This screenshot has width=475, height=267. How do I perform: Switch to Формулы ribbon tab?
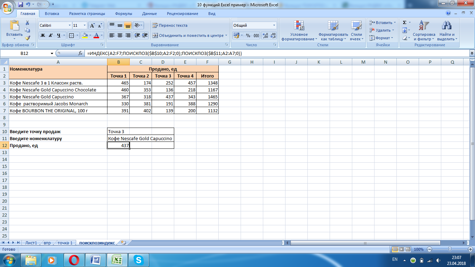pyautogui.click(x=123, y=14)
